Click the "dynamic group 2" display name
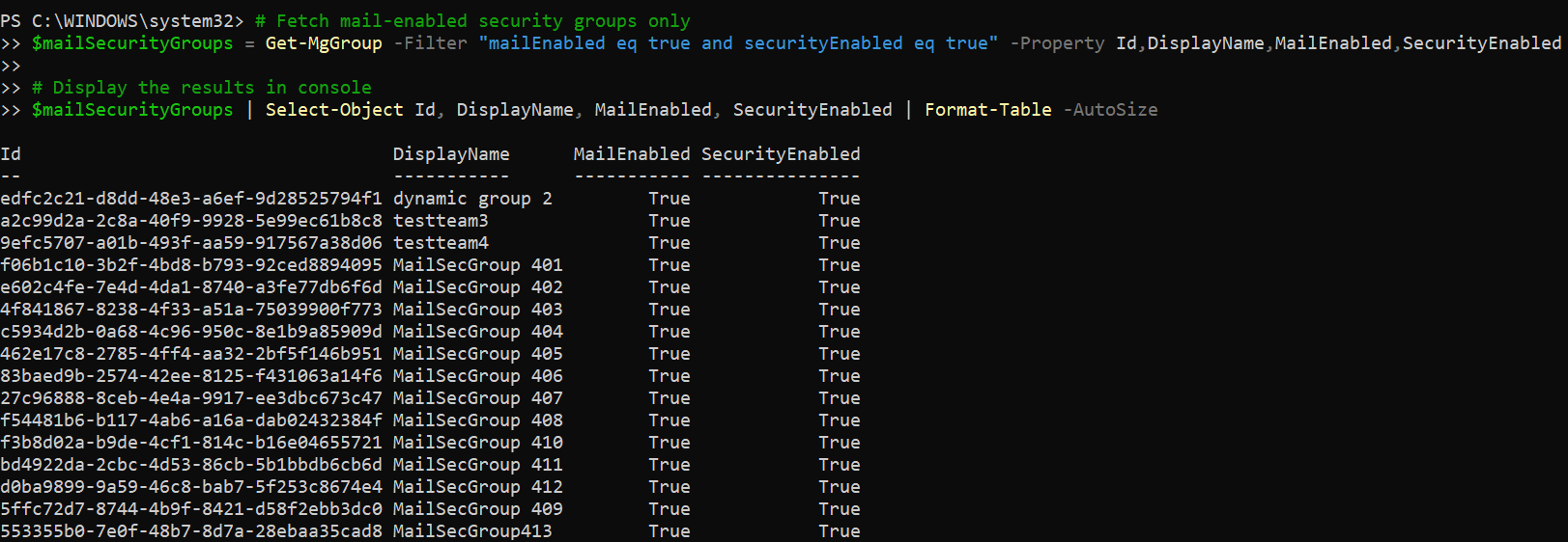Viewport: 1568px width, 542px height. [472, 199]
